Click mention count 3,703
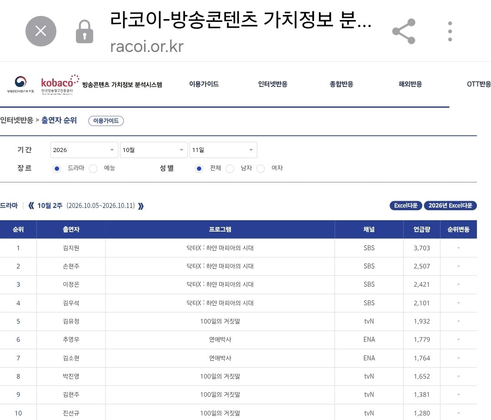 point(422,248)
